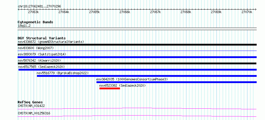Select the black nsv4336672 variant bar

coord(137,45)
